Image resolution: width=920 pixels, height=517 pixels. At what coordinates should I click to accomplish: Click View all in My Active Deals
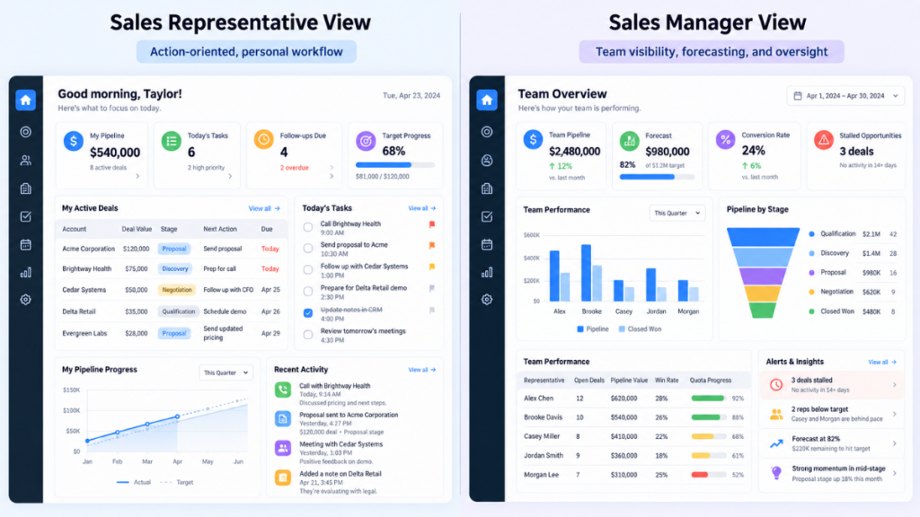click(264, 208)
